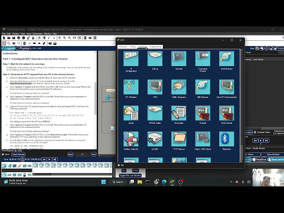Launch the Terminal app in PC1
284x213 pixels.
(x=179, y=59)
